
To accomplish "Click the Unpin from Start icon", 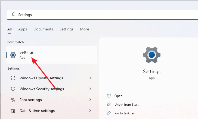I will [109, 104].
